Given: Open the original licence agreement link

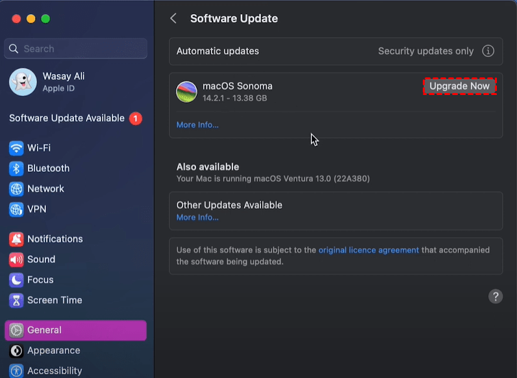Looking at the screenshot, I should (x=368, y=250).
